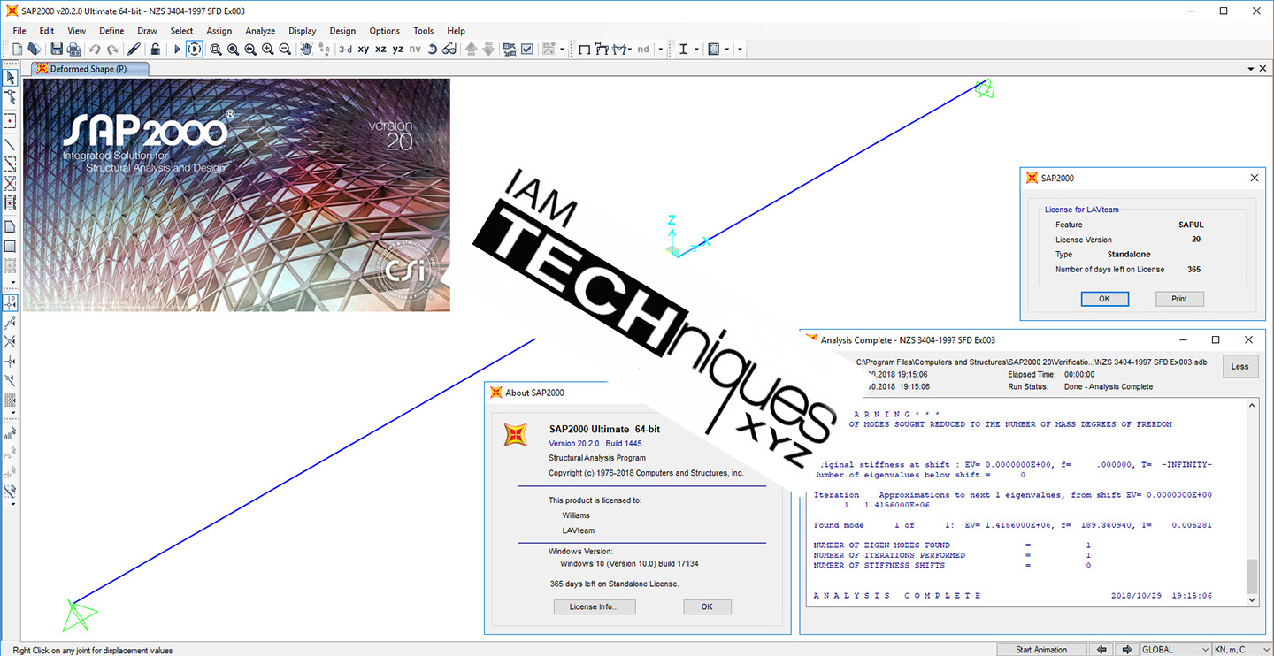Click Print in the License dialog
The image size is (1274, 656).
[1179, 299]
